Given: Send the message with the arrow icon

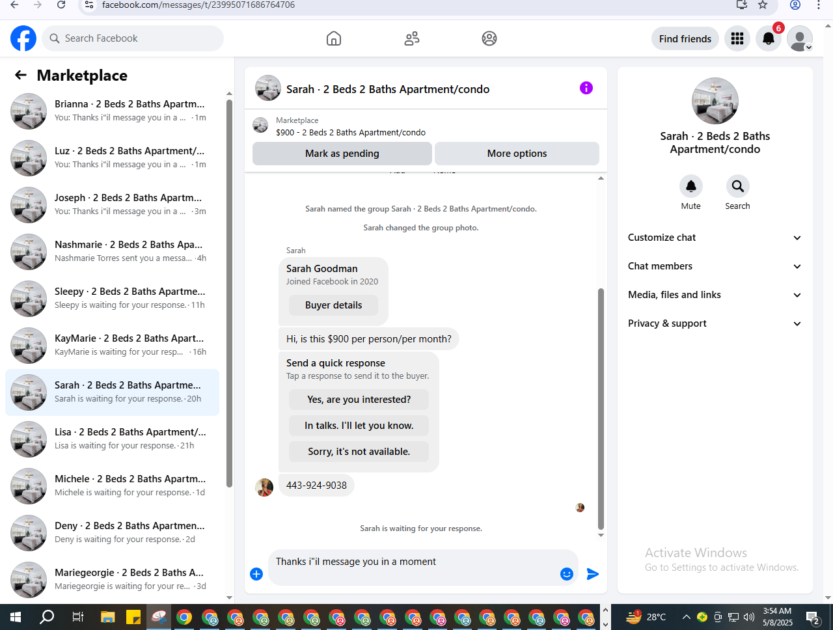Looking at the screenshot, I should coord(592,574).
